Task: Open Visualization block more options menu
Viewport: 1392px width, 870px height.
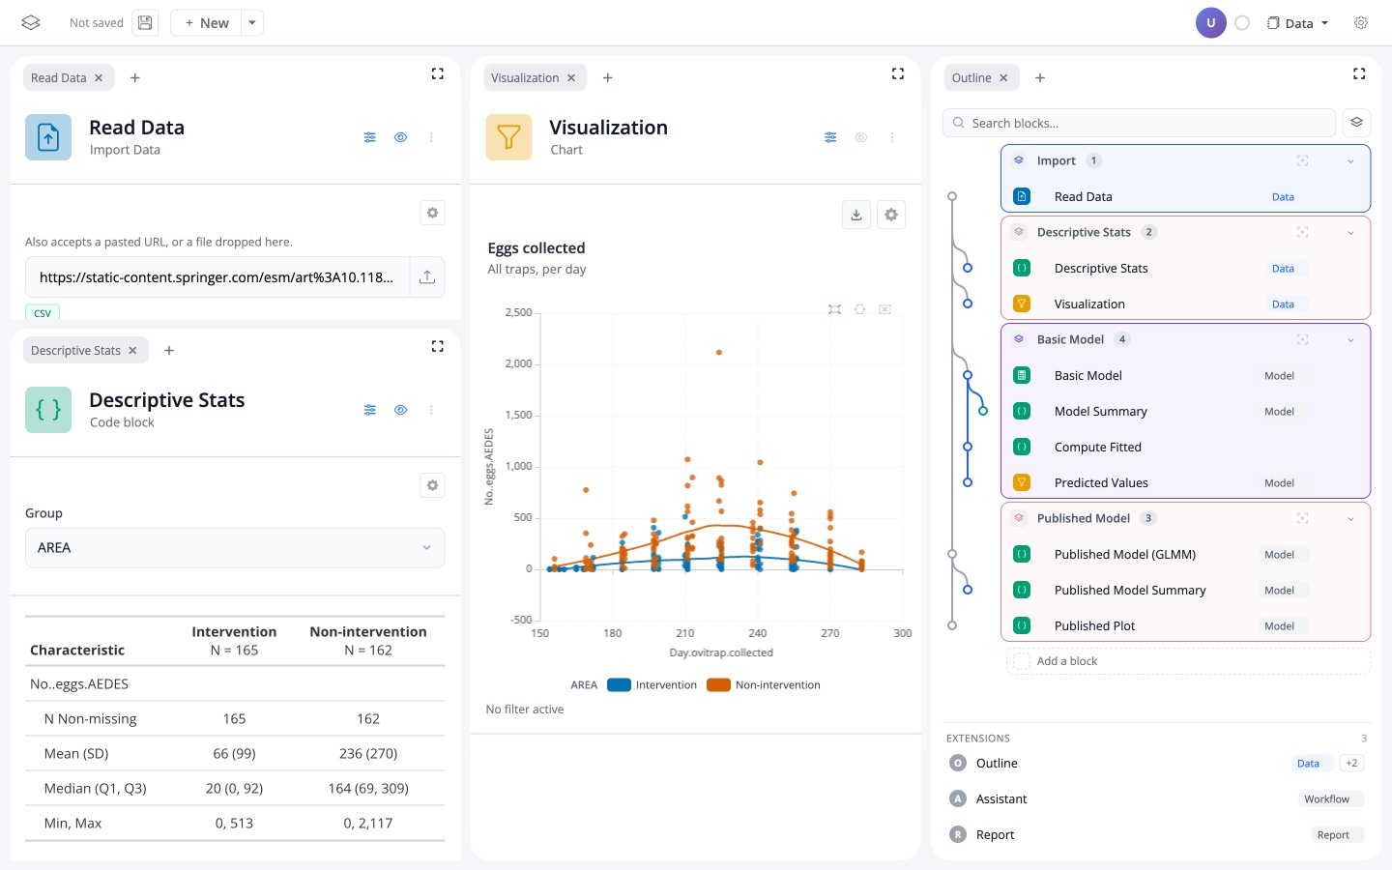Action: (892, 137)
